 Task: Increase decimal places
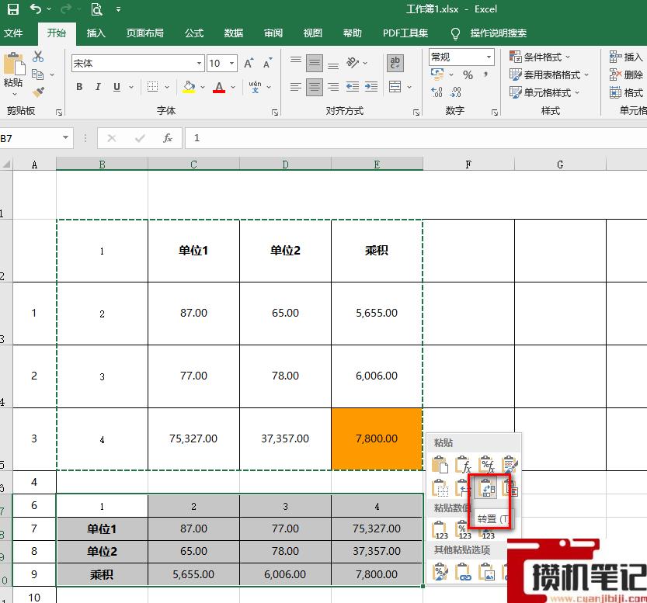point(437,92)
